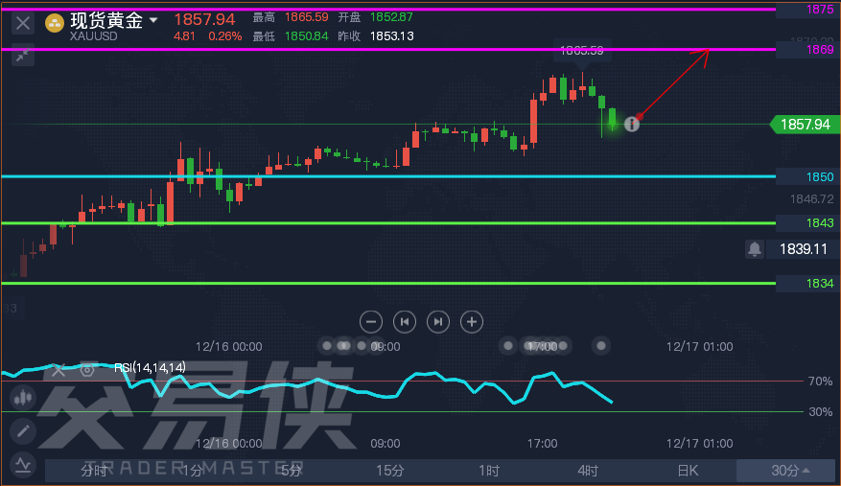Select the 1839.11 alert price box
Screen dimensions: 841x486
pos(803,249)
